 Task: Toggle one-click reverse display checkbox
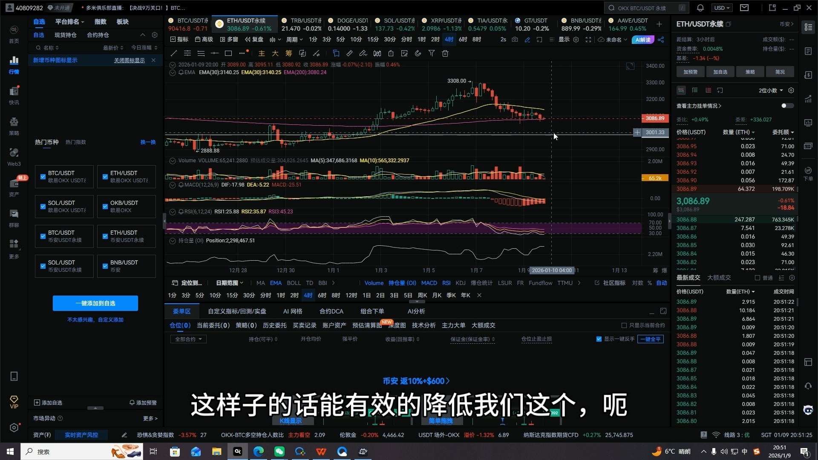point(599,339)
